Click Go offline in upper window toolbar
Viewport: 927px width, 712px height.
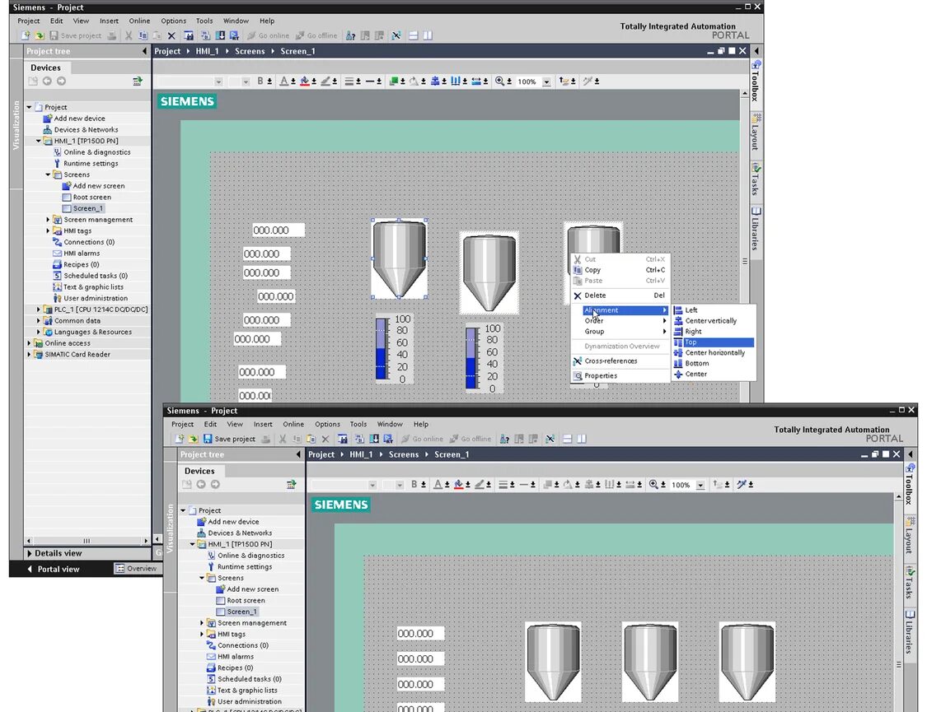[x=316, y=35]
